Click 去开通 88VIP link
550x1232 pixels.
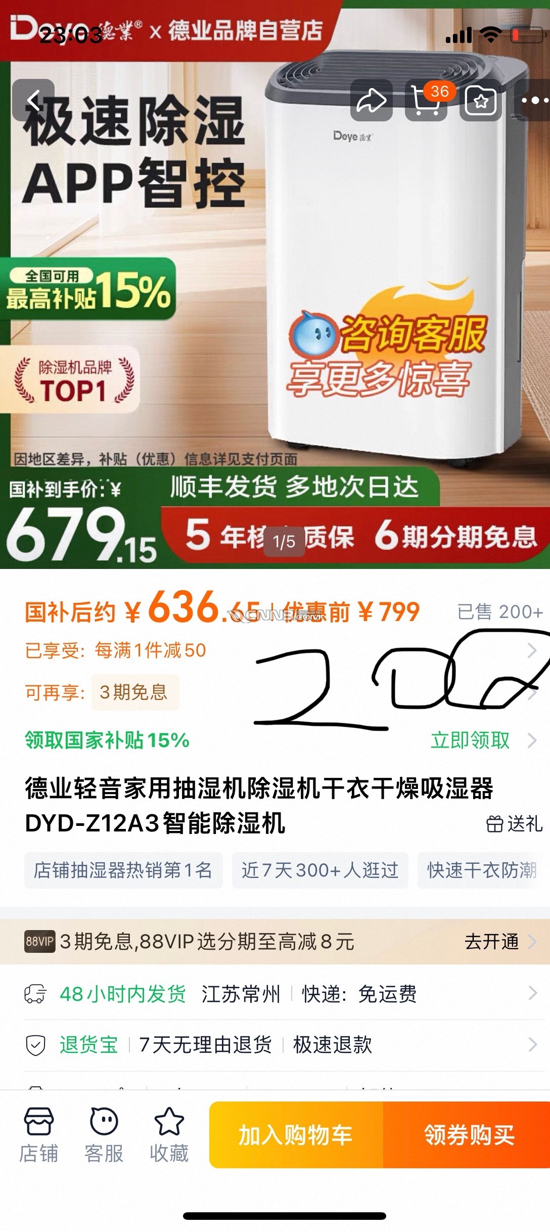tap(492, 942)
